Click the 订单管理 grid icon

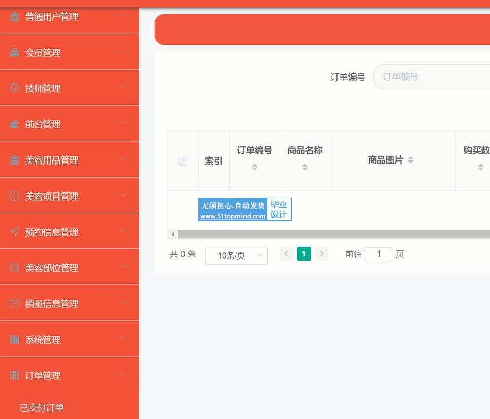point(14,375)
